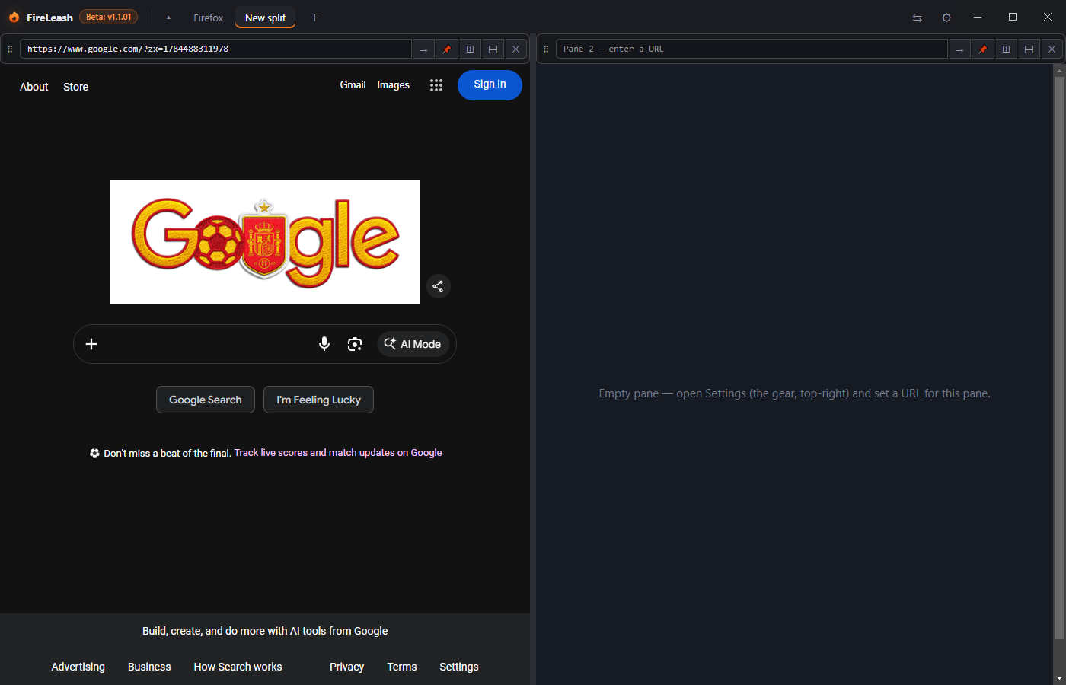Open Google Settings in footer

459,667
